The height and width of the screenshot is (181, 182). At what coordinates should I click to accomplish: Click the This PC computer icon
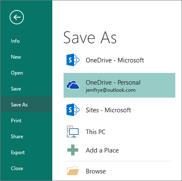(x=73, y=132)
